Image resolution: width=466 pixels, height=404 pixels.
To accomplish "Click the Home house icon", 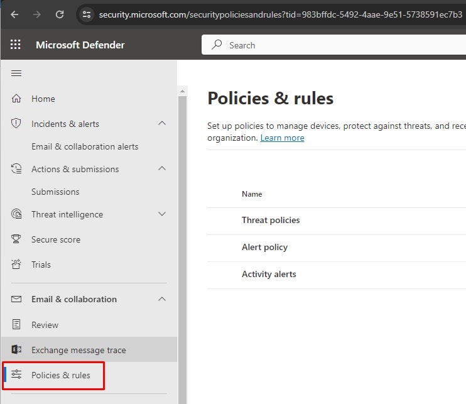I will [x=16, y=99].
